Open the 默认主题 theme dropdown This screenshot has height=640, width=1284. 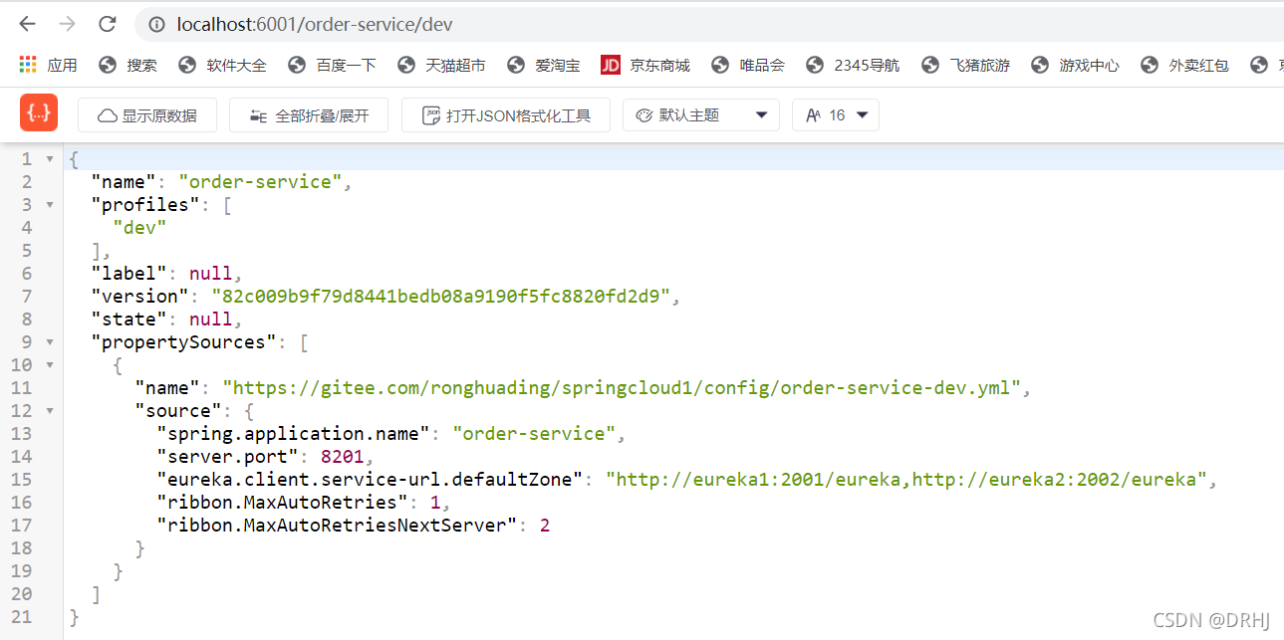700,115
